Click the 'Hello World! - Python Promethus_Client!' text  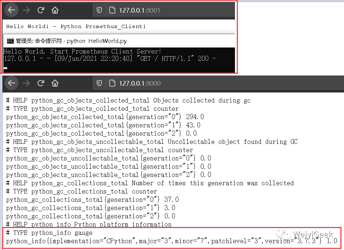[x=76, y=27]
